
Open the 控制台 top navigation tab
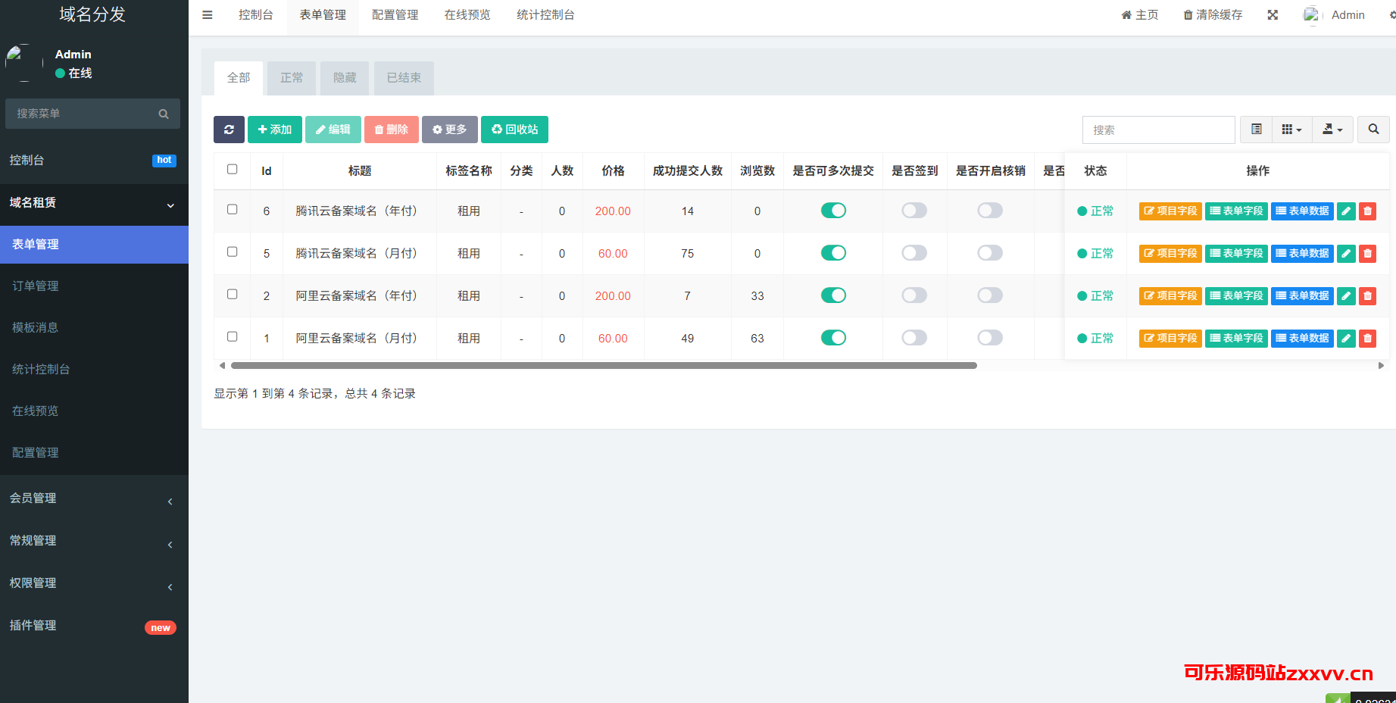[x=256, y=15]
